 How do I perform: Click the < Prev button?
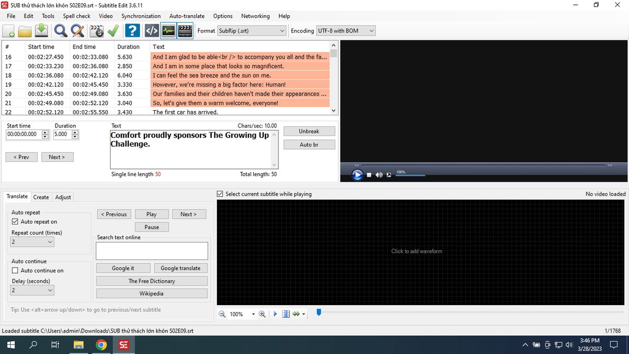(x=21, y=157)
